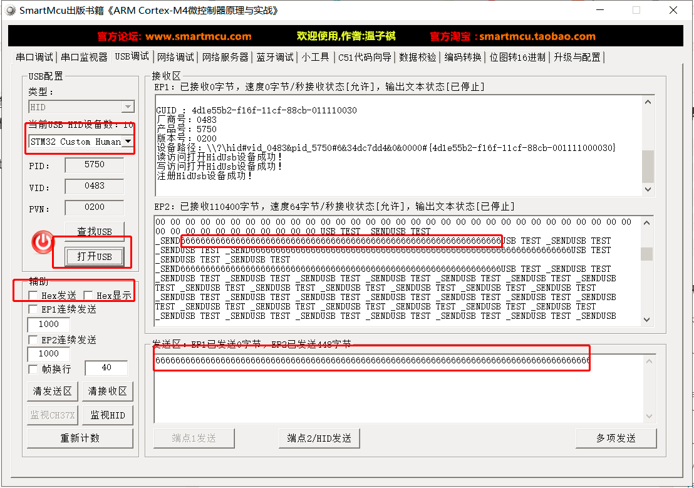Click the PID input field
Image resolution: width=694 pixels, height=488 pixels.
tap(94, 164)
